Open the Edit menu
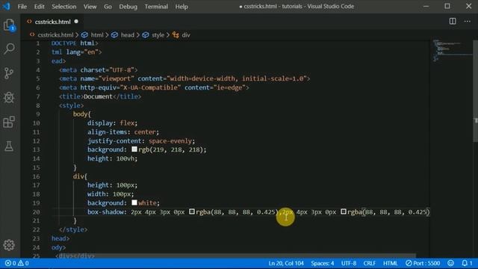478x269 pixels. tap(39, 7)
